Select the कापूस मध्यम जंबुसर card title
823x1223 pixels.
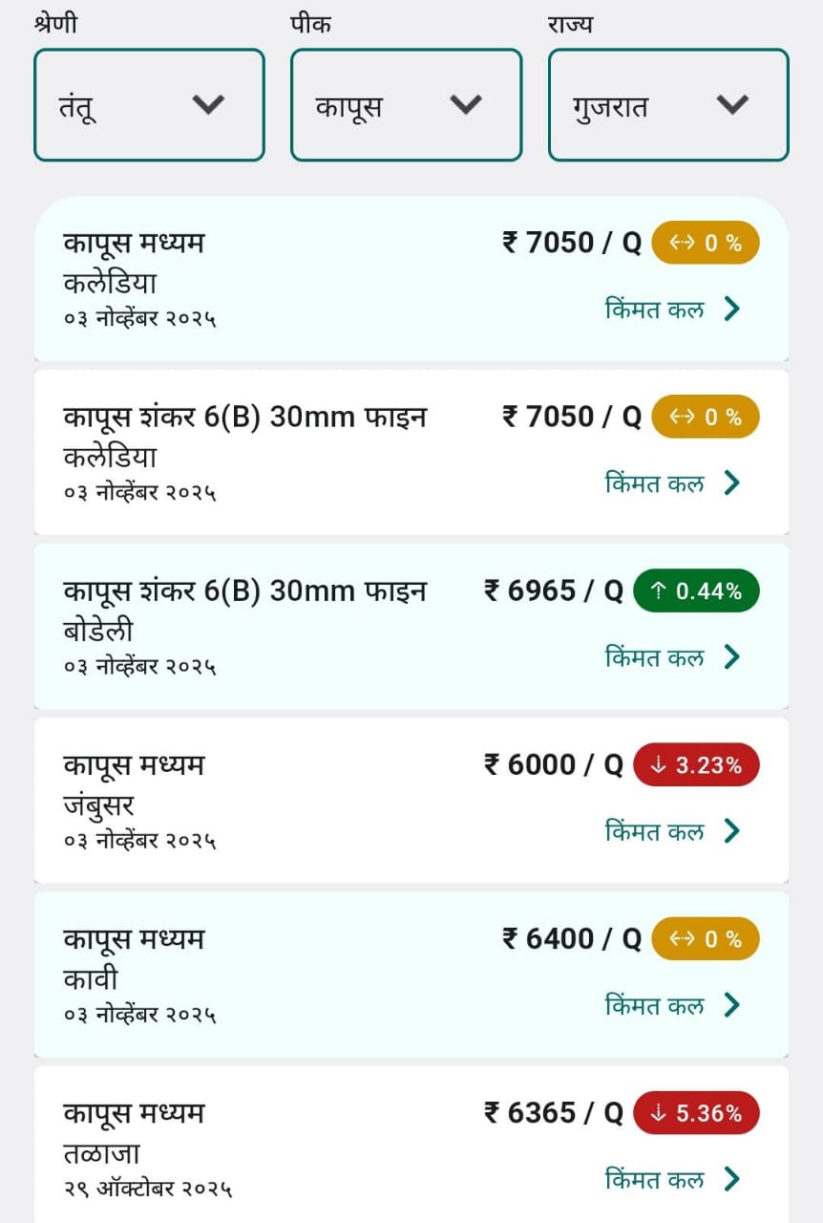pyautogui.click(x=134, y=765)
